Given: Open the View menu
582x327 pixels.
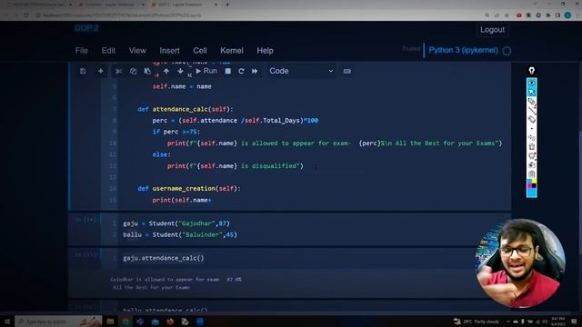Looking at the screenshot, I should click(137, 51).
